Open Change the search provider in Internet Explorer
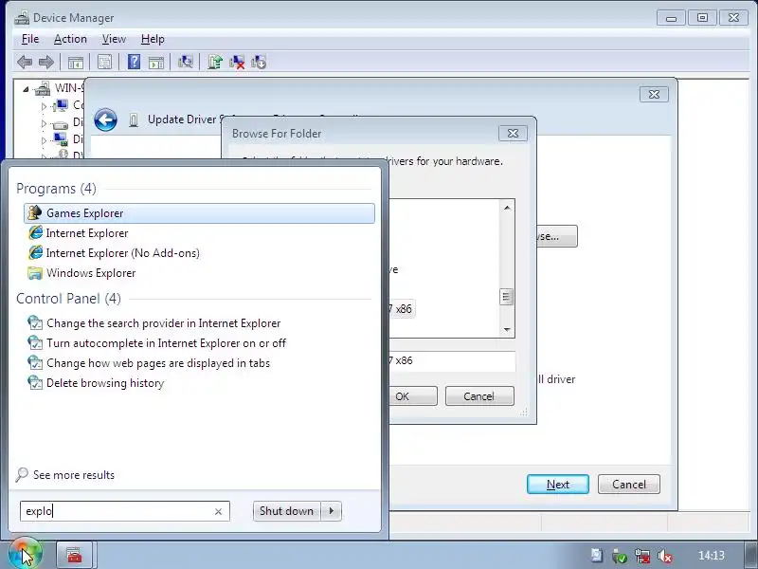The height and width of the screenshot is (569, 758). [x=199, y=323]
